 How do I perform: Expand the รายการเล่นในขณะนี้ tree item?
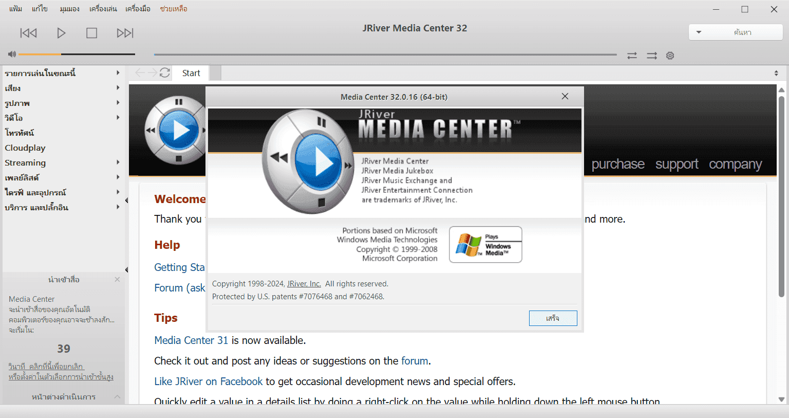coord(118,73)
